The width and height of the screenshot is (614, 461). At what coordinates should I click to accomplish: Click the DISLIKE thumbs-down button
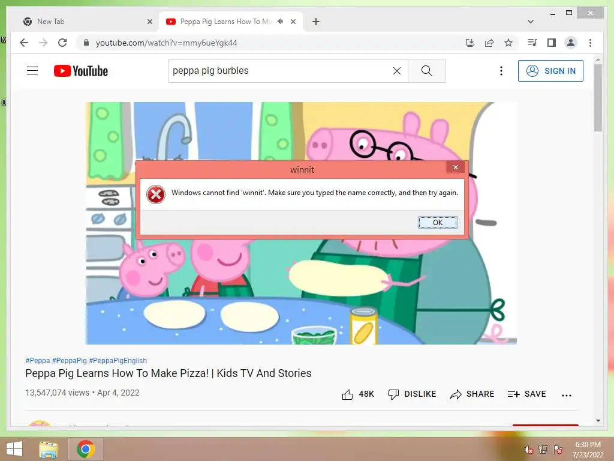pyautogui.click(x=411, y=394)
